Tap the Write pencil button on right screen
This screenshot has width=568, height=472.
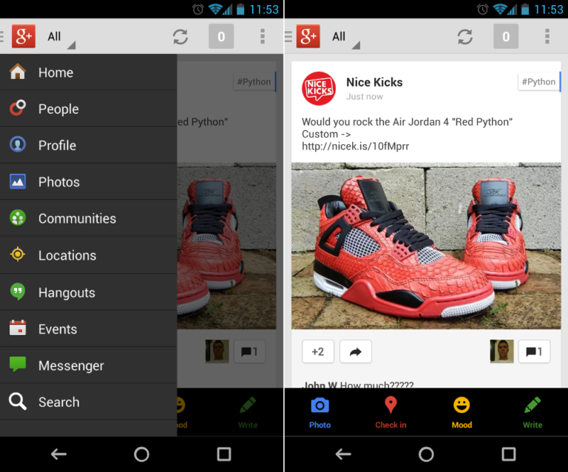[532, 412]
